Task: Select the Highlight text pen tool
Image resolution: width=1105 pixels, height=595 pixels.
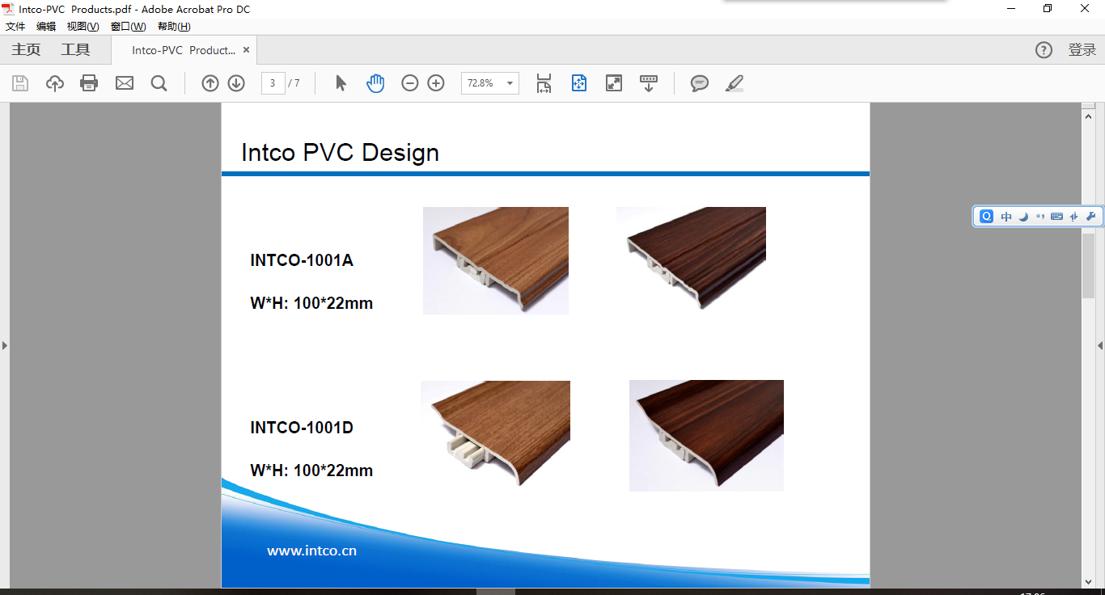Action: 735,83
